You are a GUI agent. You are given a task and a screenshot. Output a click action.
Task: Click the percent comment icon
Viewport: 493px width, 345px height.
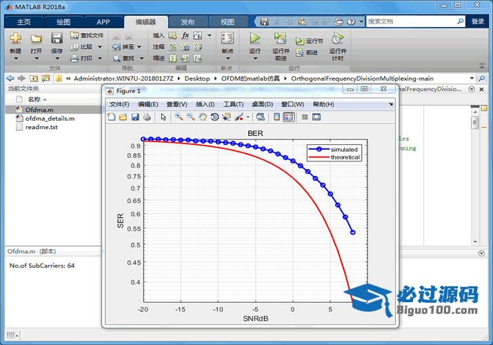click(x=172, y=47)
